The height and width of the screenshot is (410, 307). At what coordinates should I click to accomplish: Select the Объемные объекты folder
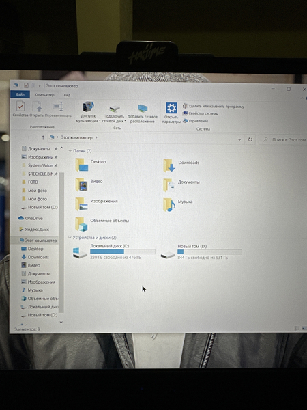[102, 224]
